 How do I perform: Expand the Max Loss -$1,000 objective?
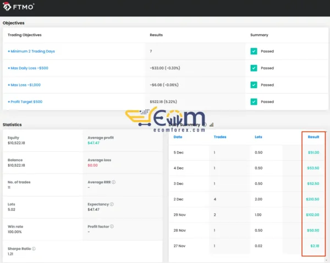point(25,85)
